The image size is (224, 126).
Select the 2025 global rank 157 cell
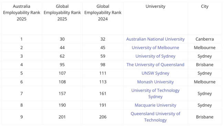tap(62, 93)
